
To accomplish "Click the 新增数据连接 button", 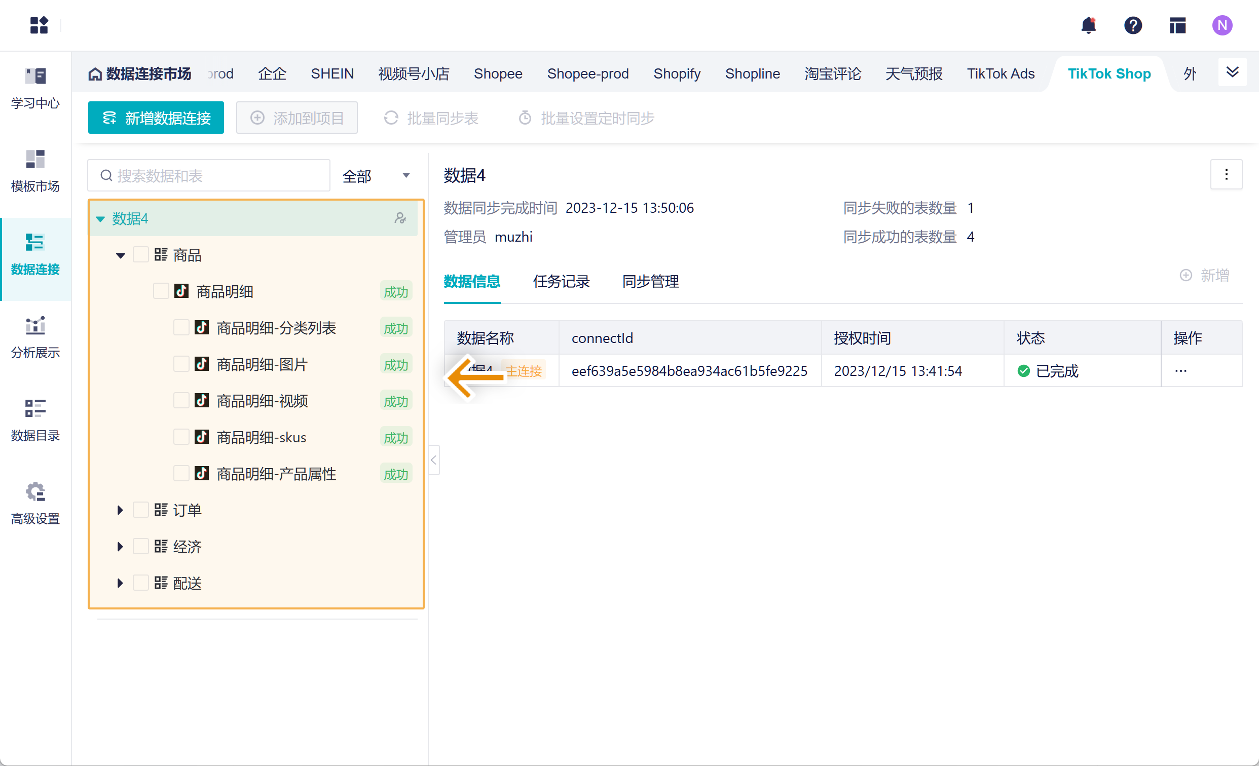I will pos(156,118).
